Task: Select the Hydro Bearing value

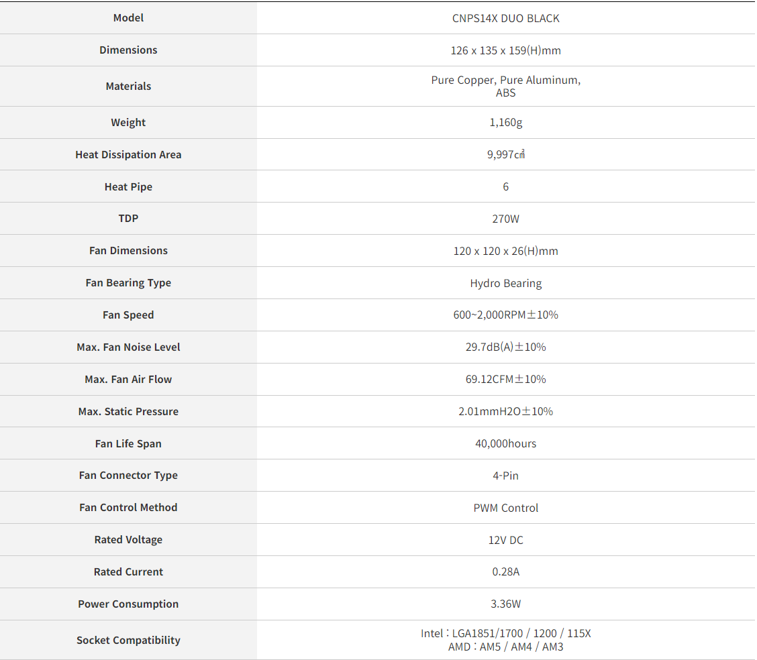Action: [x=505, y=283]
